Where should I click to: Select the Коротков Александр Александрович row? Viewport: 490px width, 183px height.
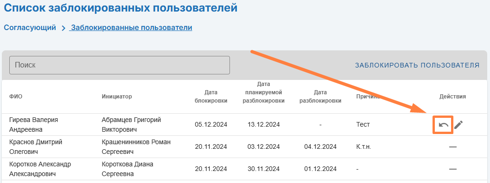pyautogui.click(x=245, y=169)
